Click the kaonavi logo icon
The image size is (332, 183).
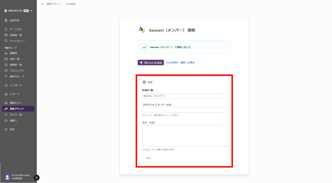(142, 30)
